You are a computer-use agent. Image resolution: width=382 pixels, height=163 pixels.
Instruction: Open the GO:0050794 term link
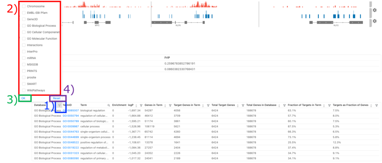(71, 116)
